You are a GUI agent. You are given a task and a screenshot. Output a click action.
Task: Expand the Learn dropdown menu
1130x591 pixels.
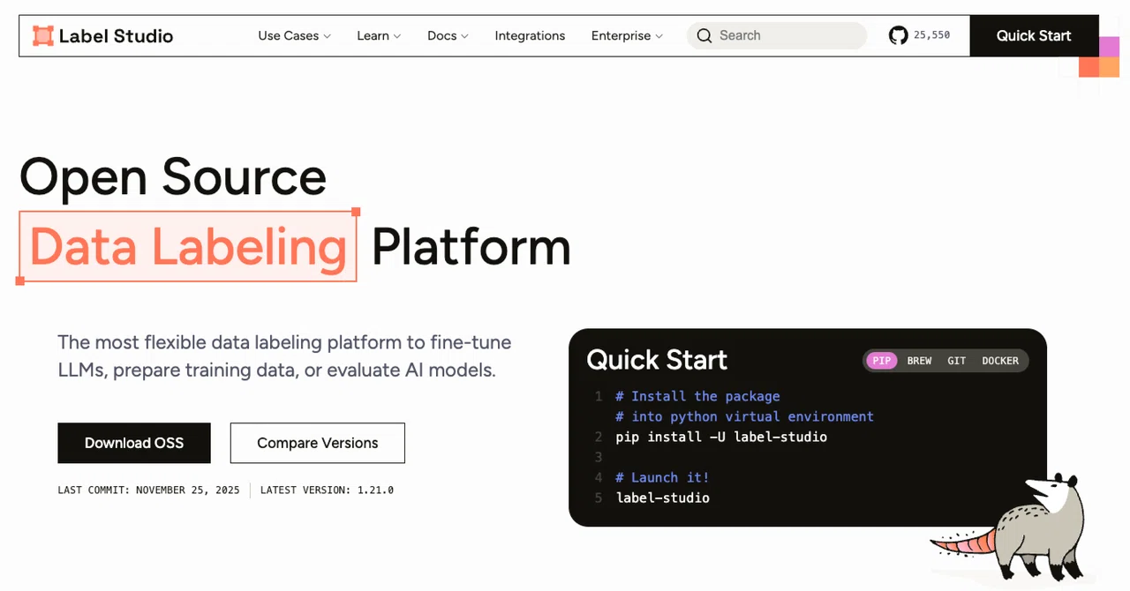[x=379, y=35]
